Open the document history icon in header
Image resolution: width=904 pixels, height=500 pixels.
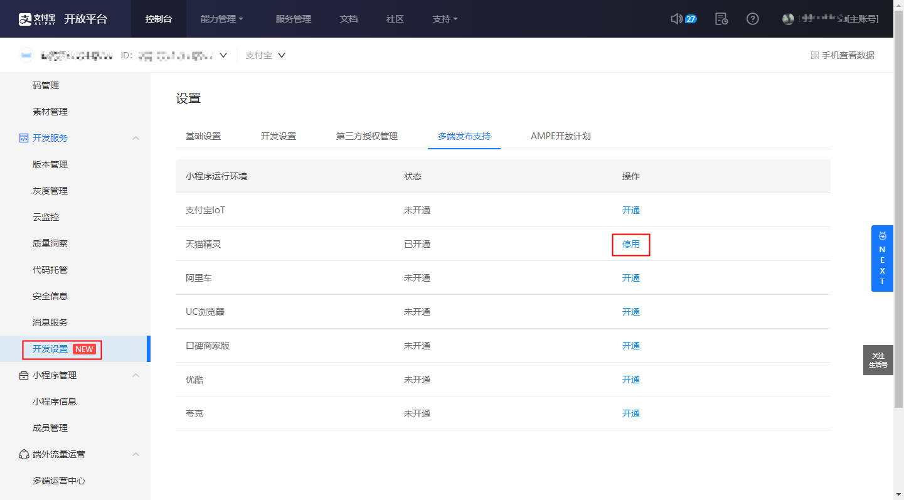click(721, 19)
